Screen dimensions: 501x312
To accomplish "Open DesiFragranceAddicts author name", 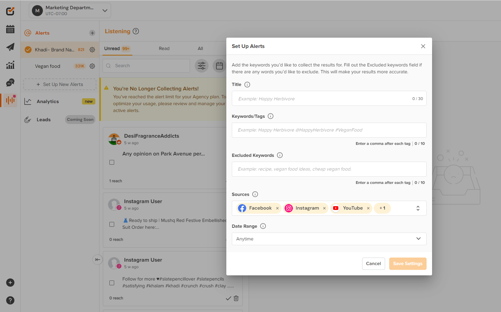I will pyautogui.click(x=152, y=136).
